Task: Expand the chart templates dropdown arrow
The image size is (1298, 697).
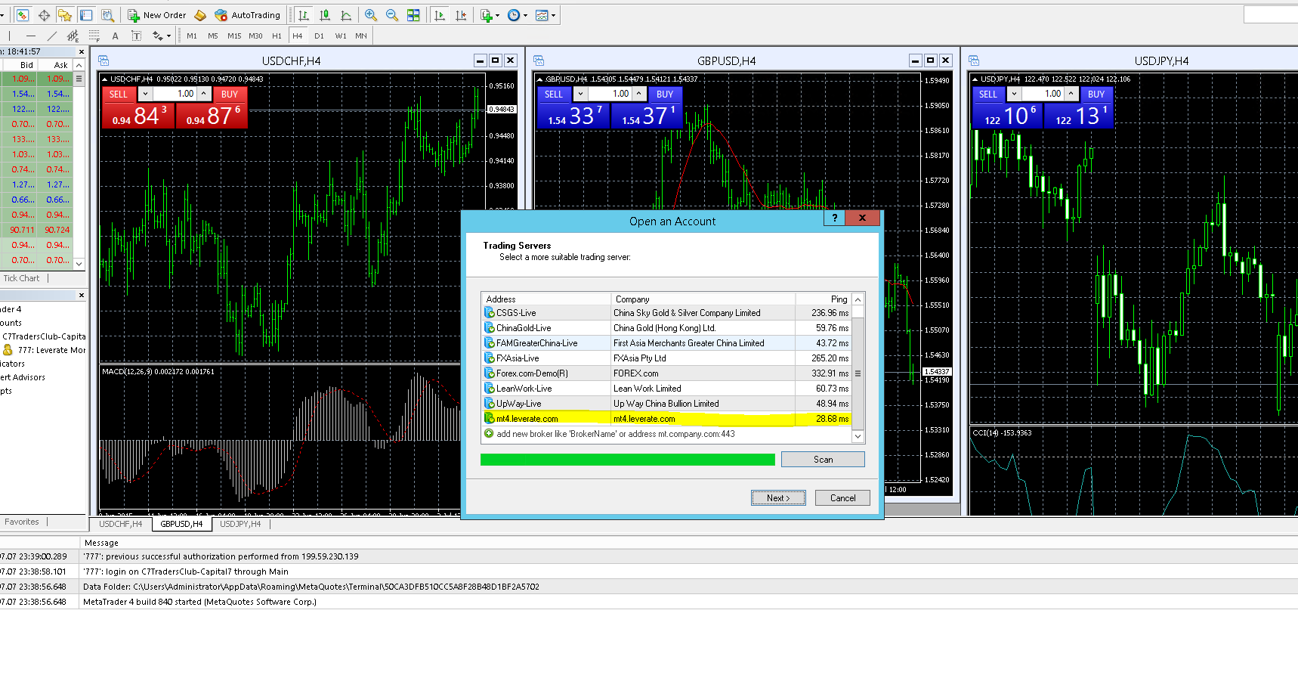Action: coord(554,15)
